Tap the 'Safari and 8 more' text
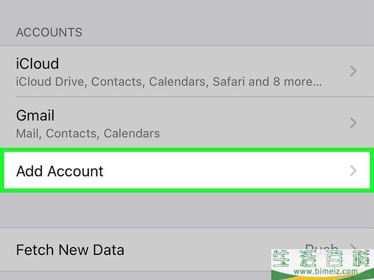Image resolution: width=374 pixels, height=280 pixels. point(267,82)
